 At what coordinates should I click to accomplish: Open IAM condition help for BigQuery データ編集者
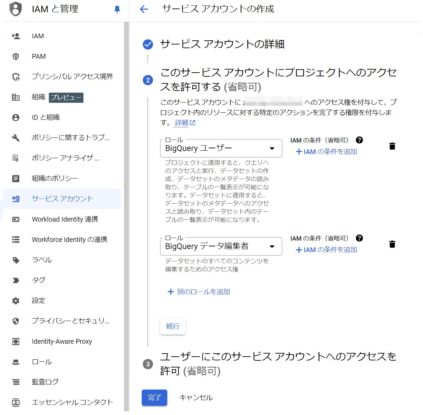click(360, 238)
